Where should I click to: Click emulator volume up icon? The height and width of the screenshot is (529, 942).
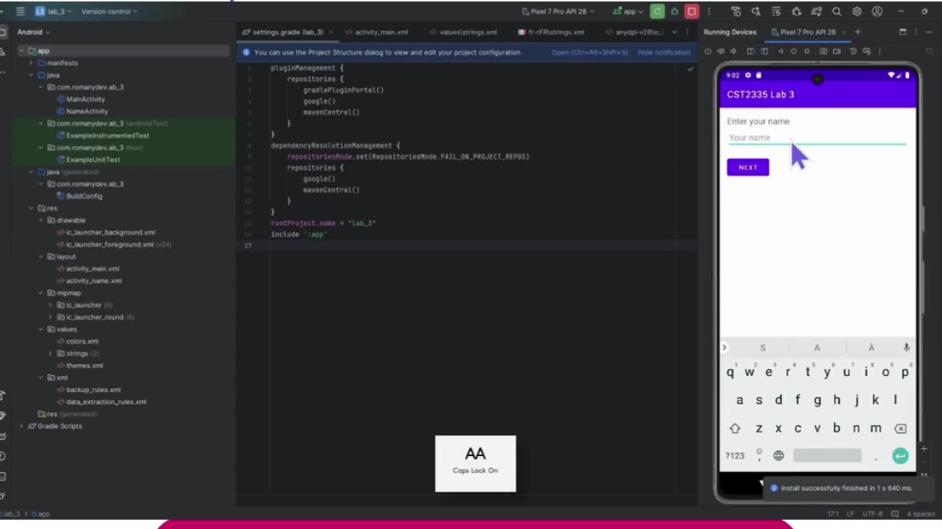tap(720, 51)
